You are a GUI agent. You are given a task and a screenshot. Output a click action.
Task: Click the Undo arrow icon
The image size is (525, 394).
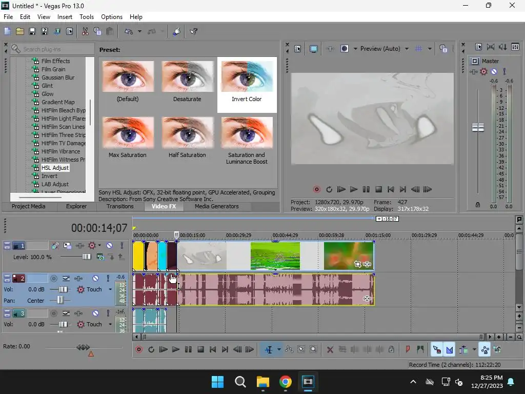tap(129, 31)
